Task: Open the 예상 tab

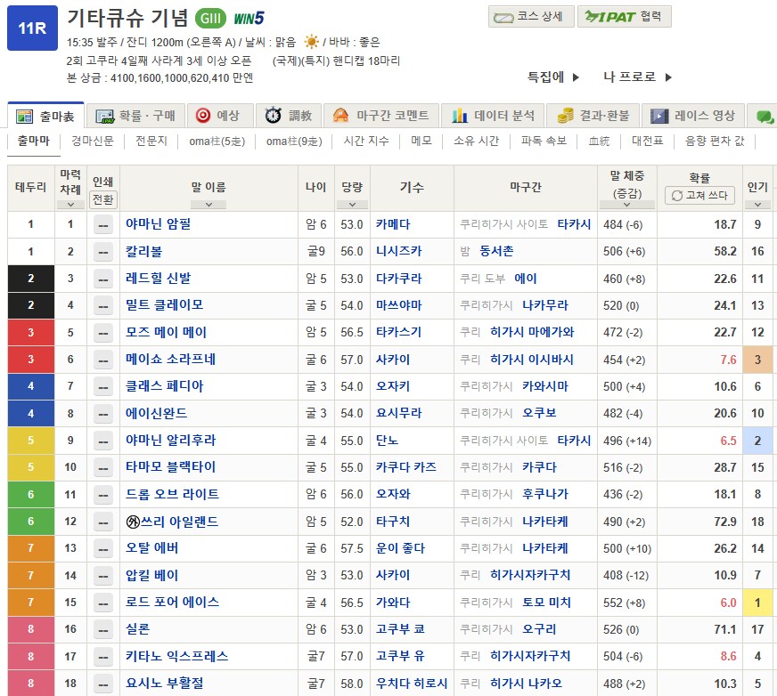Action: click(x=220, y=116)
